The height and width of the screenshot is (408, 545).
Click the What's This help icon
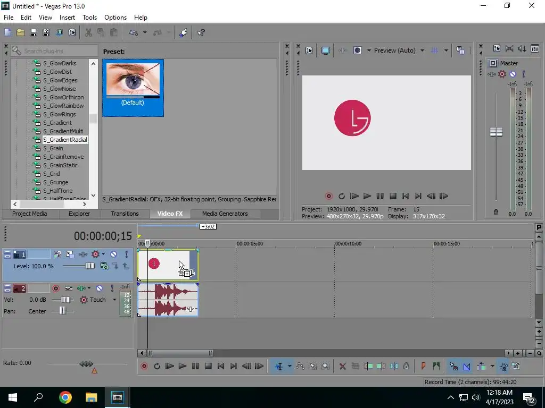(x=201, y=32)
